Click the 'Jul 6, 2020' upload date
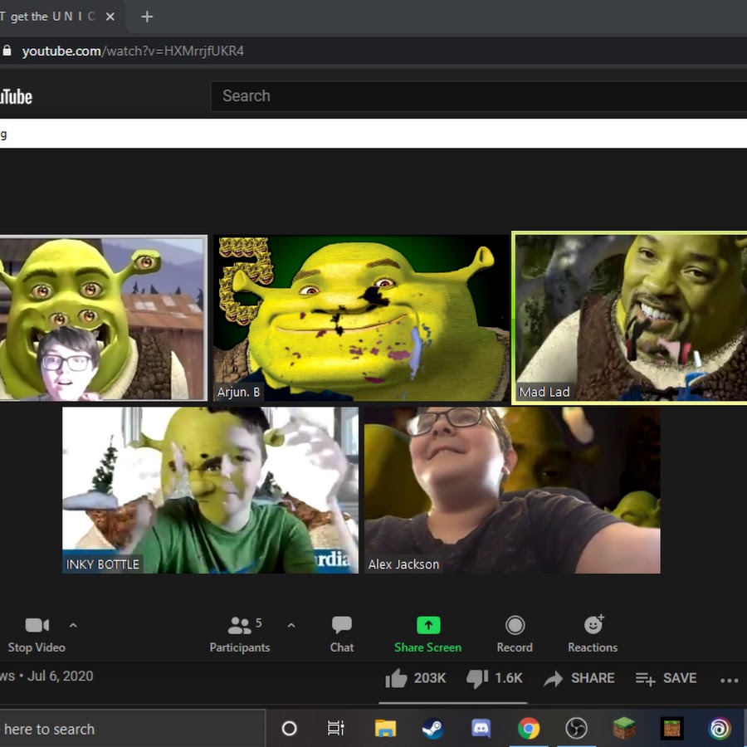The width and height of the screenshot is (747, 747). click(60, 676)
